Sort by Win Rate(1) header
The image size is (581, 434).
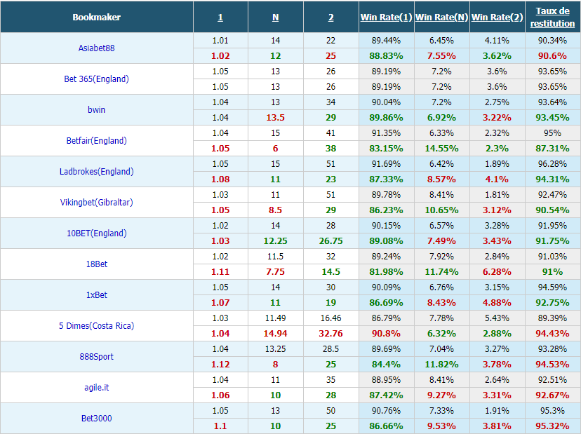[x=386, y=17]
